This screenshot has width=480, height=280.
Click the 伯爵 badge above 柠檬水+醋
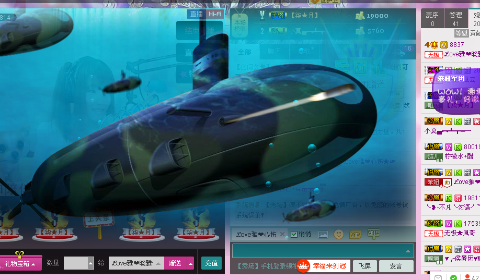pyautogui.click(x=433, y=147)
